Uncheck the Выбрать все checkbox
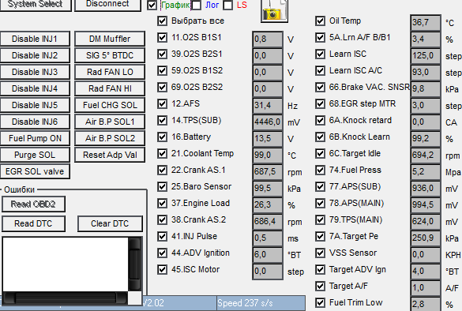The width and height of the screenshot is (462, 311). click(162, 21)
